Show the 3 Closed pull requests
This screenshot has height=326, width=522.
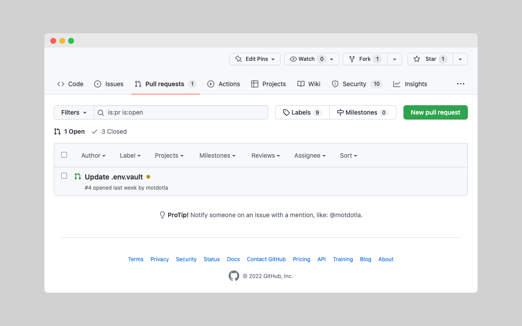click(x=109, y=131)
